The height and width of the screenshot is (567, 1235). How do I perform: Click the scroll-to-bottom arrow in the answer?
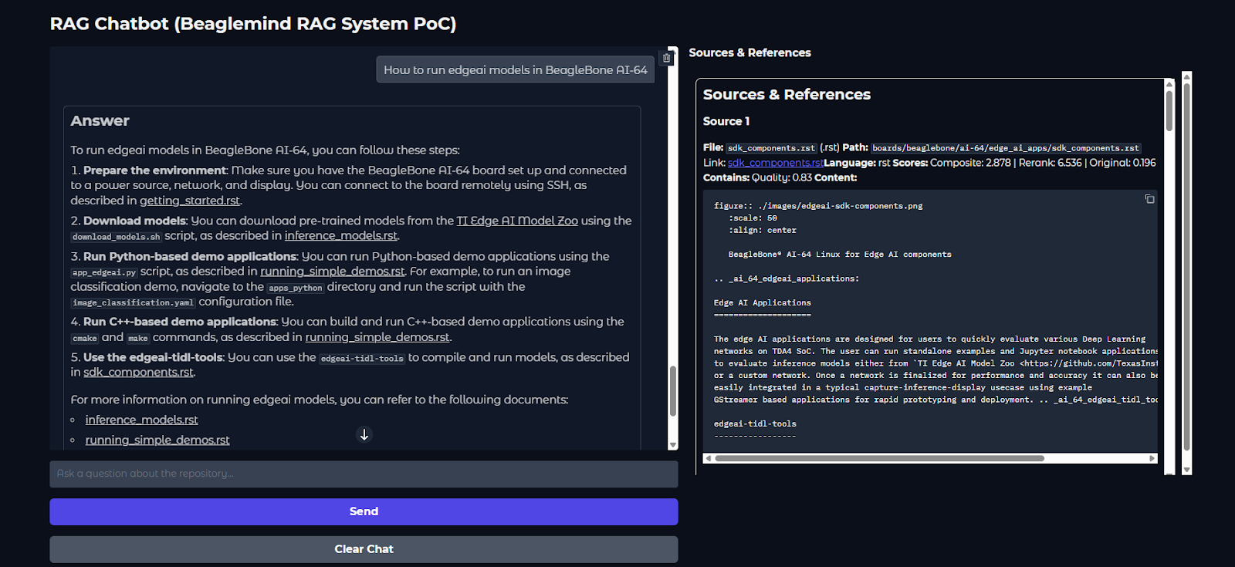pyautogui.click(x=364, y=434)
